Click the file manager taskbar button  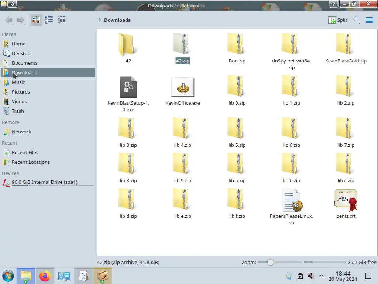coord(26,276)
